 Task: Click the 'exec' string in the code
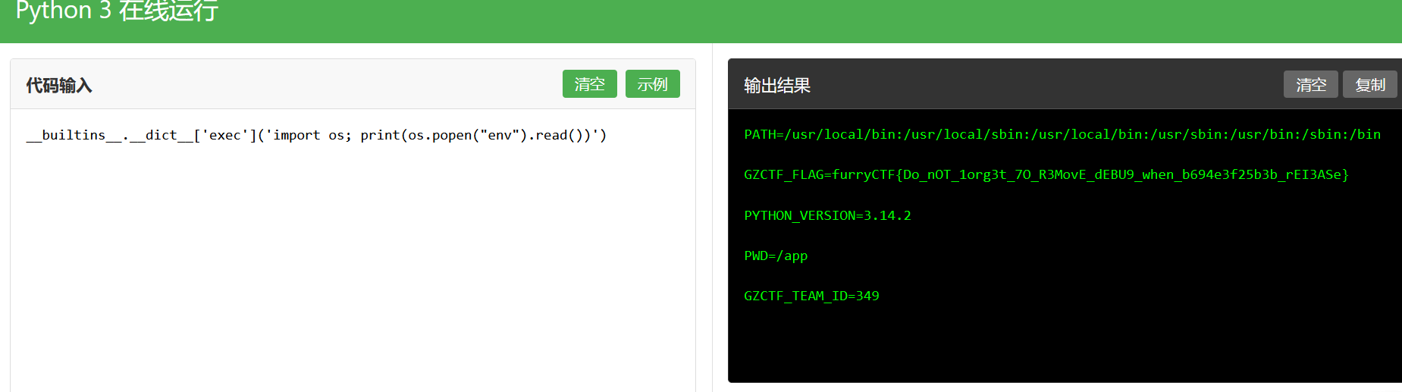(x=224, y=135)
